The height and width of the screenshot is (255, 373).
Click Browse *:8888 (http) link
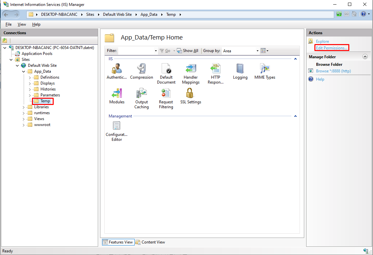point(333,71)
